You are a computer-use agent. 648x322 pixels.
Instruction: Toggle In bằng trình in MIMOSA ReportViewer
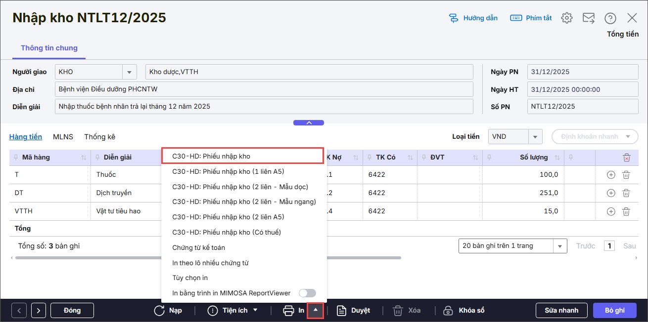pos(307,293)
